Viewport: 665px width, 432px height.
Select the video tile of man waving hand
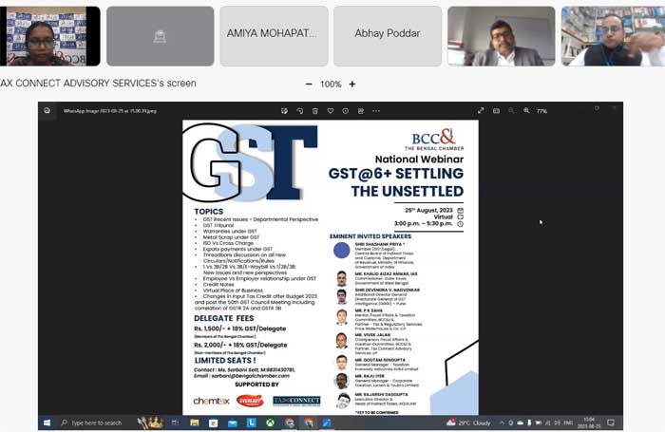pos(614,36)
